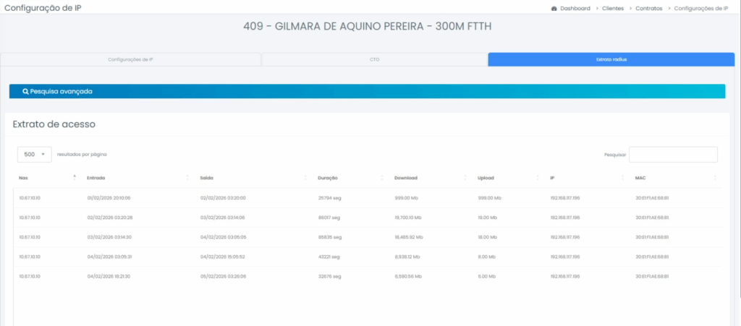The width and height of the screenshot is (741, 326).
Task: Click the row with duration 32676 seg
Action: (x=330, y=276)
